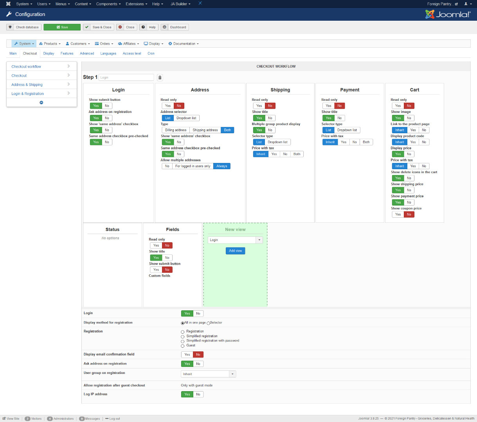Set Allow multiple addresses to No
Viewport: 477px width, 422px height.
point(167,166)
